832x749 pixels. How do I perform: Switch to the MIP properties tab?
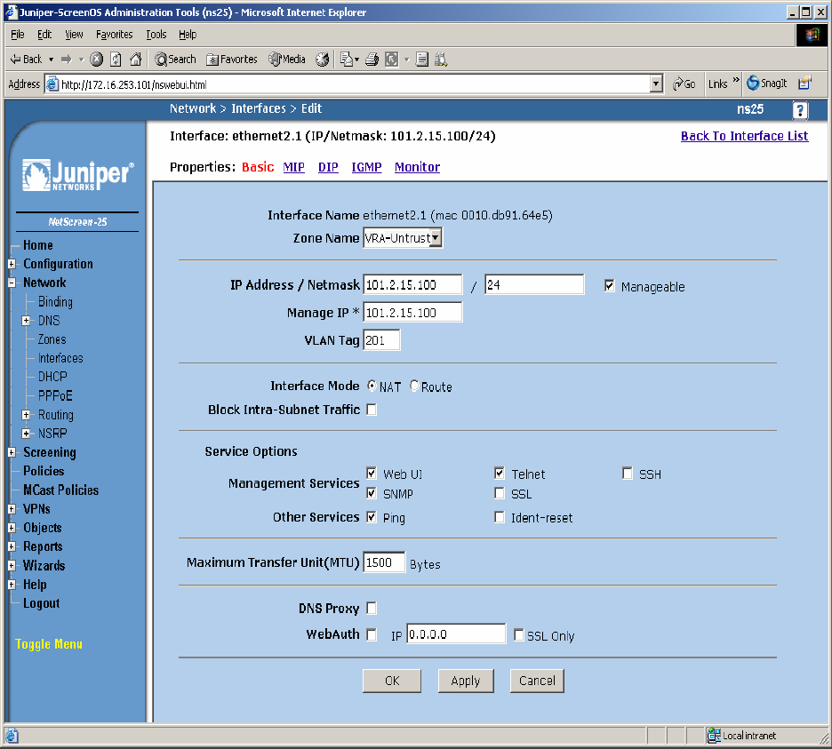pos(294,167)
